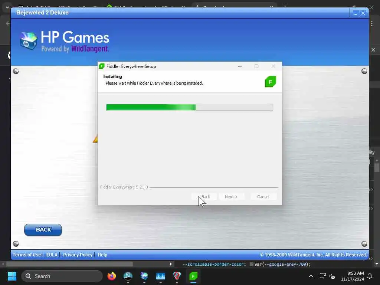The image size is (380, 285).
Task: Select the Fiddler Everywhere taskbar icon
Action: coord(193,276)
